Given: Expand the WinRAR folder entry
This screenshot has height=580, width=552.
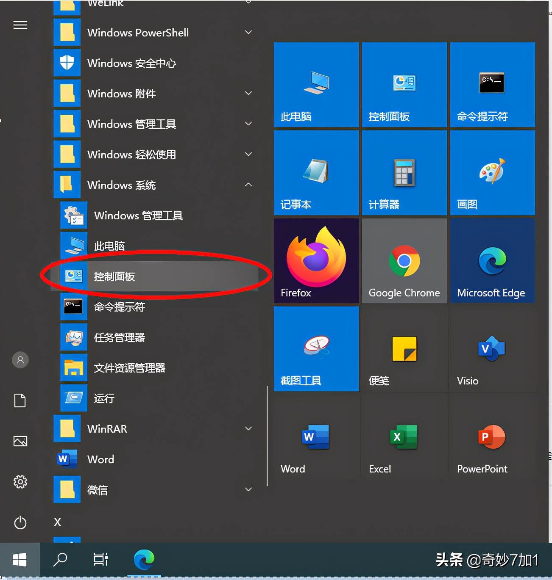Looking at the screenshot, I should coord(248,428).
